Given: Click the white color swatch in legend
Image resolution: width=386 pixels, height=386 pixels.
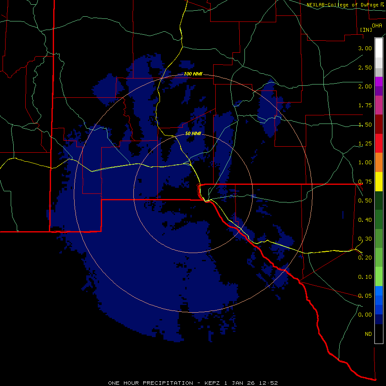Looking at the screenshot, I should (379, 48).
